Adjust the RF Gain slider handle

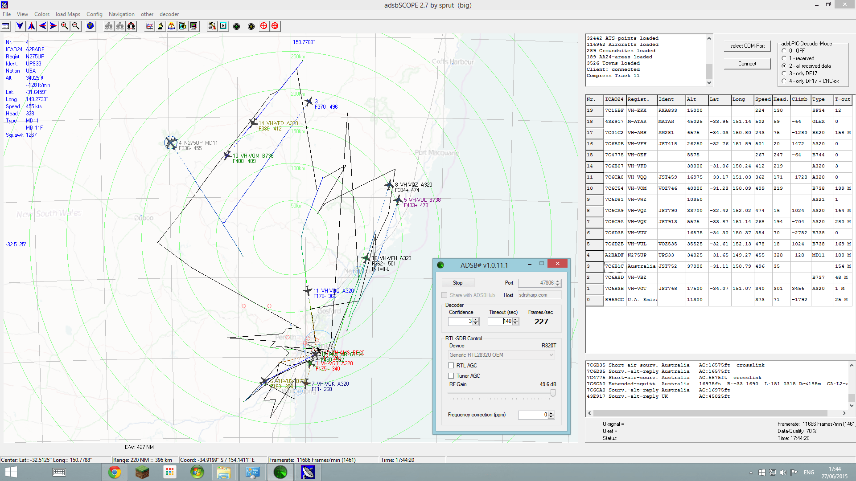(x=553, y=393)
